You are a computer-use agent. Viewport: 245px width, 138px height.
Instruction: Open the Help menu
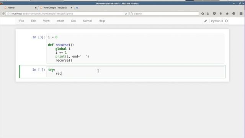102,21
